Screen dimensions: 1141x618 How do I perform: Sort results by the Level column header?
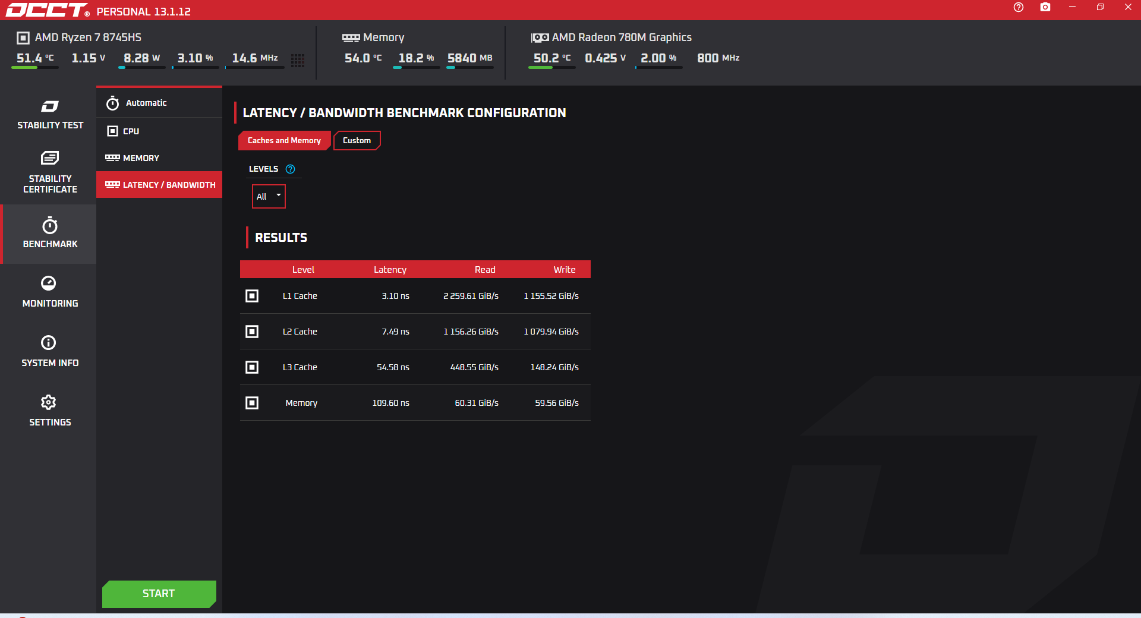[303, 270]
